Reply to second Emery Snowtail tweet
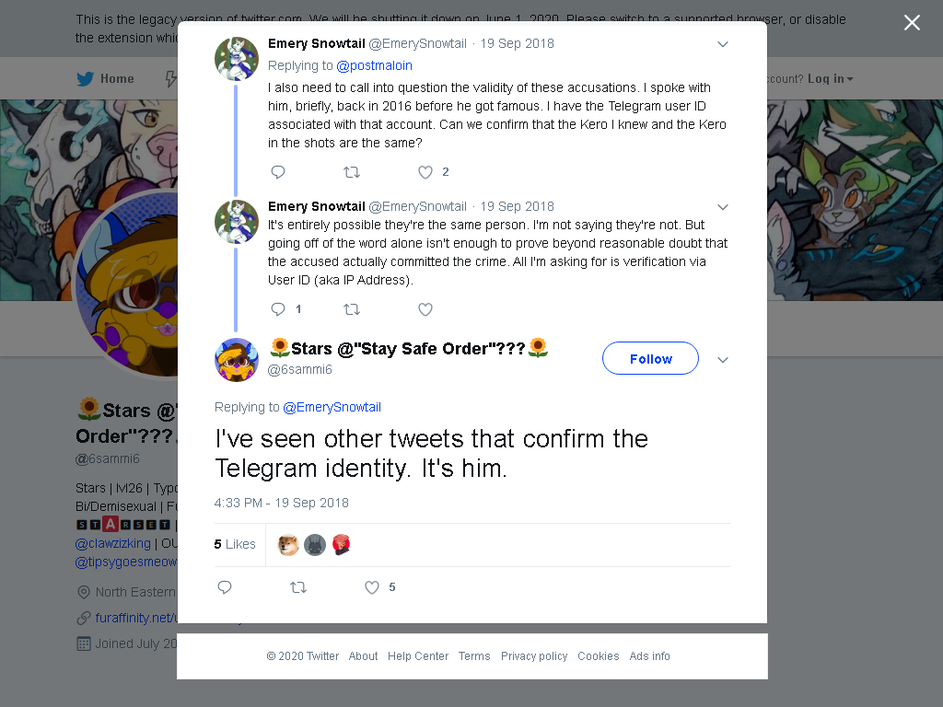Screen dimensions: 943x707 278,309
